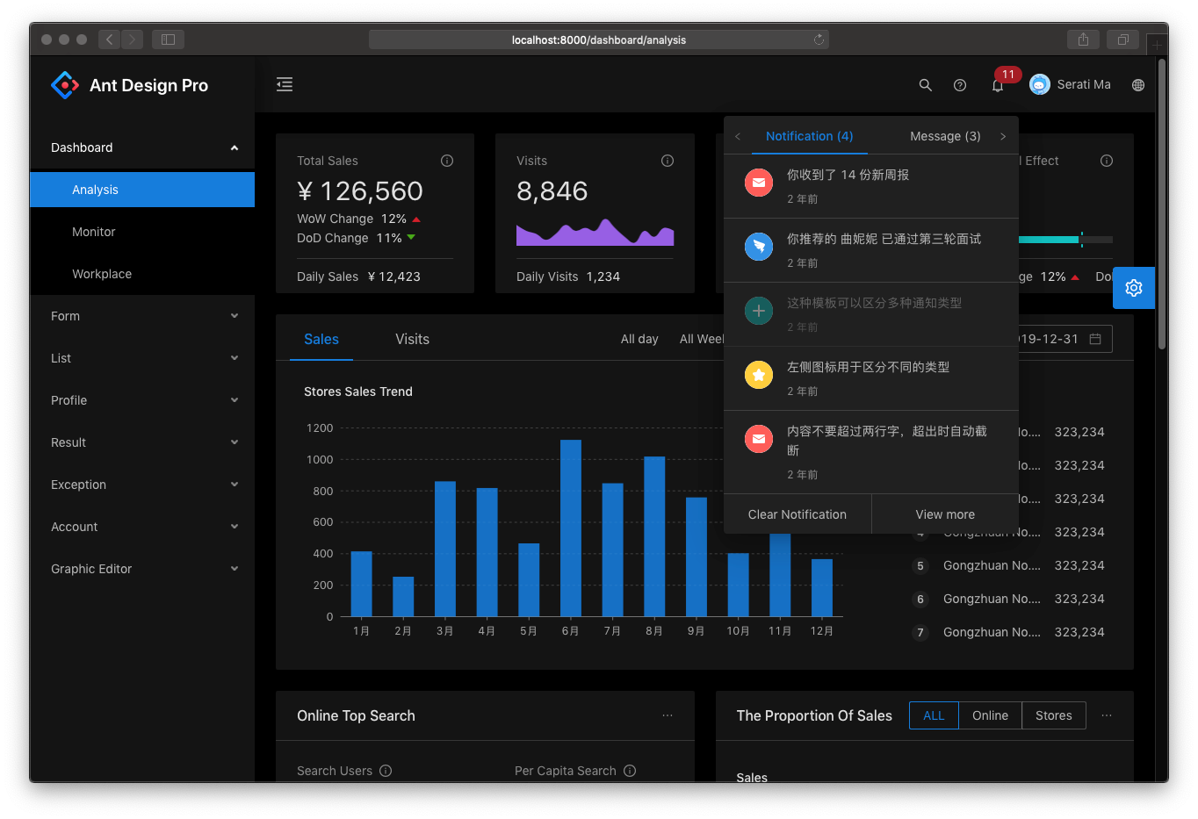Click the Total Sales info icon
1198x819 pixels.
tap(447, 161)
